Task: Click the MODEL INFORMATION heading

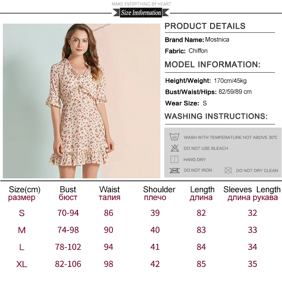Action: click(213, 65)
